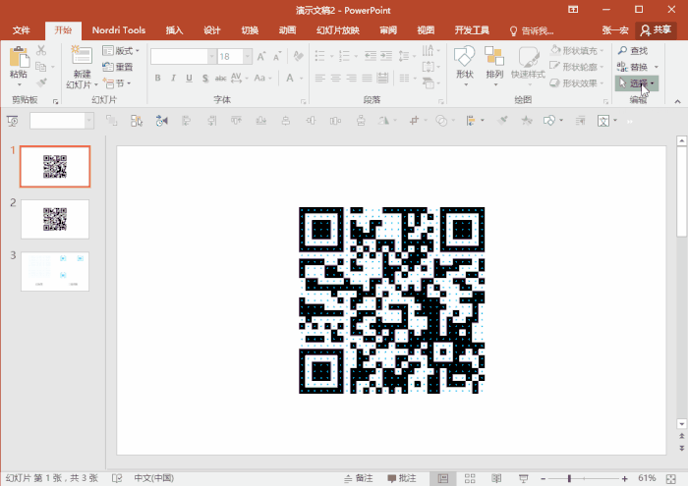Click the Notes (备注) status bar button
The height and width of the screenshot is (486, 688).
coord(359,478)
